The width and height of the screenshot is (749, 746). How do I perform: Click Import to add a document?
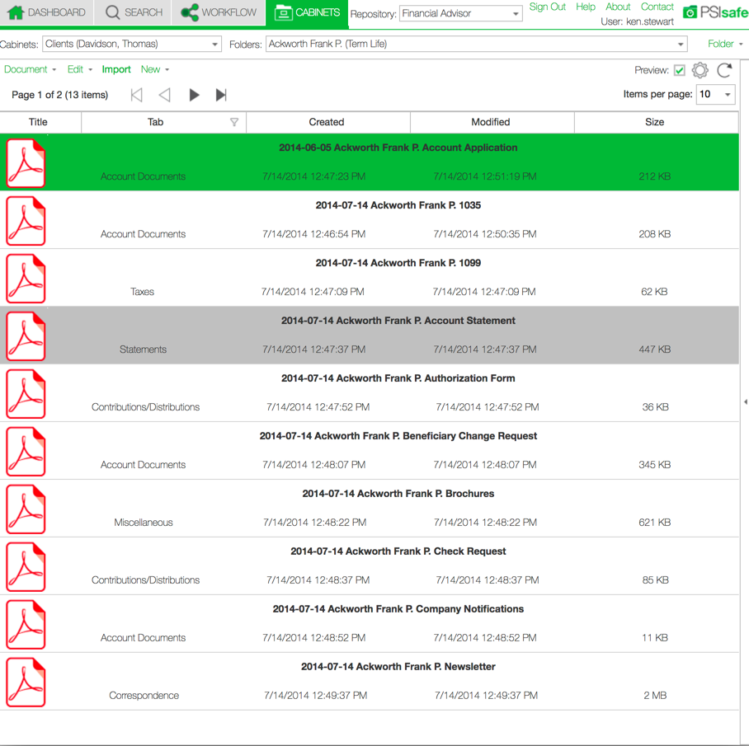pos(116,70)
